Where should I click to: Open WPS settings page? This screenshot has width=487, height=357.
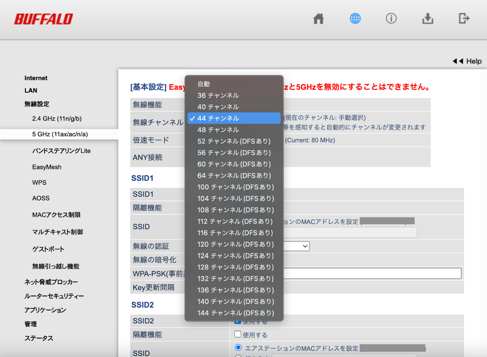pyautogui.click(x=39, y=182)
